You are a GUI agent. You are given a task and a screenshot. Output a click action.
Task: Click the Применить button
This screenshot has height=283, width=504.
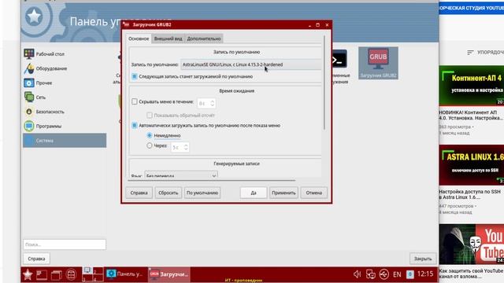[283, 193]
